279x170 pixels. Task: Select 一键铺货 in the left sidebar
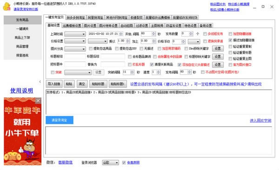coord(22,29)
